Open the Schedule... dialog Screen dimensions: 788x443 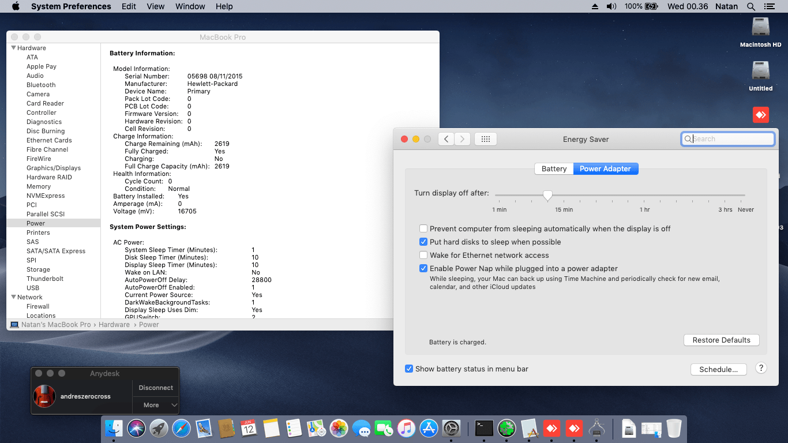click(718, 369)
